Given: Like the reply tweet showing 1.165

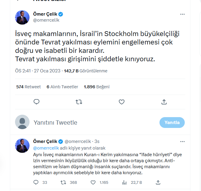Looking at the screenshot, I should [94, 182].
